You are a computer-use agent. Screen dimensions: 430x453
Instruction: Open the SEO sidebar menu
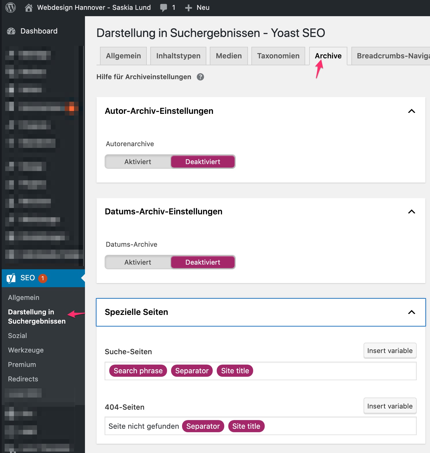[x=43, y=278]
